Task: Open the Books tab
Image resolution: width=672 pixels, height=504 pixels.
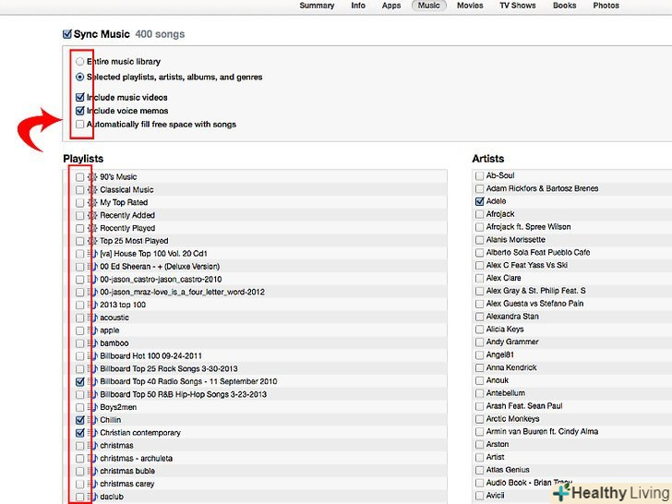Action: [564, 6]
